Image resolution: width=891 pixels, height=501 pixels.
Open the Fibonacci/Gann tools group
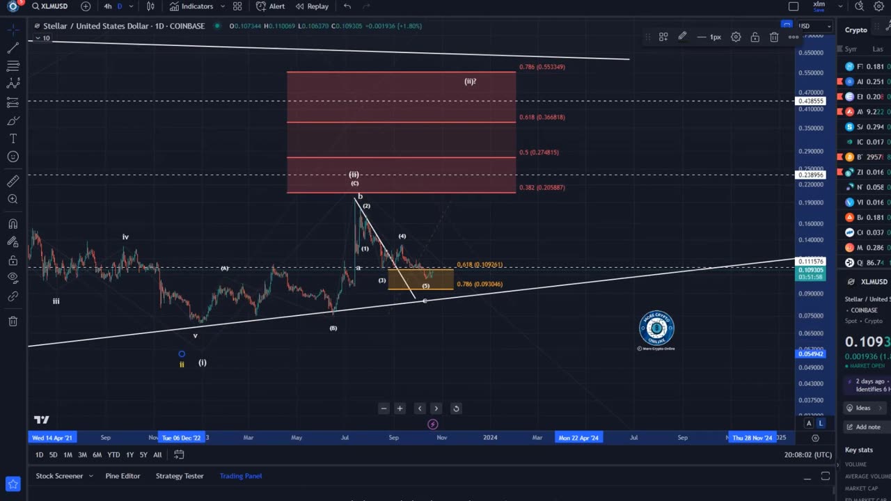pyautogui.click(x=13, y=66)
